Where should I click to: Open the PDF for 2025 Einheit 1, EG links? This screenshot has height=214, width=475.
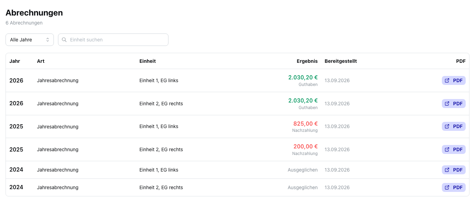coord(454,126)
